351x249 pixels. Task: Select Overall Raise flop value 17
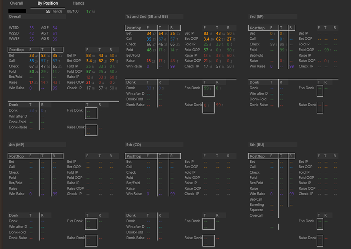31,83
